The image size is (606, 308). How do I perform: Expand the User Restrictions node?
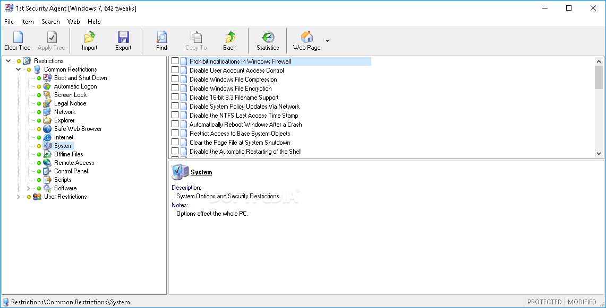pyautogui.click(x=18, y=197)
